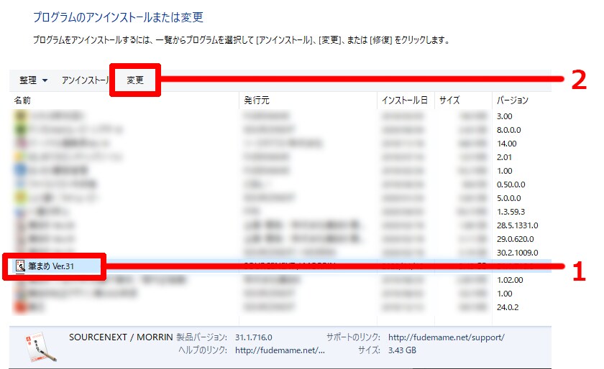The height and width of the screenshot is (369, 604).
Task: Select the row with version 14.00
Action: point(280,144)
